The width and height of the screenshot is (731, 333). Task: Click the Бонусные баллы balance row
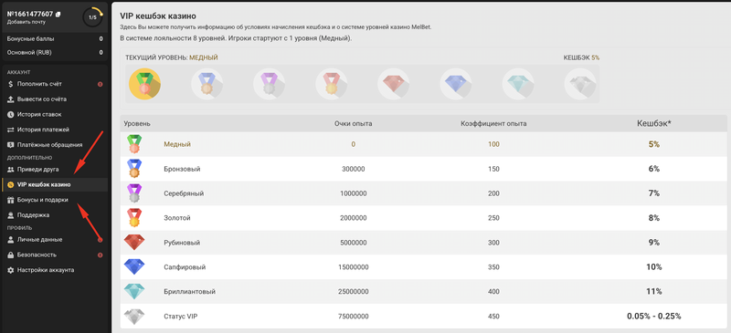pyautogui.click(x=55, y=38)
